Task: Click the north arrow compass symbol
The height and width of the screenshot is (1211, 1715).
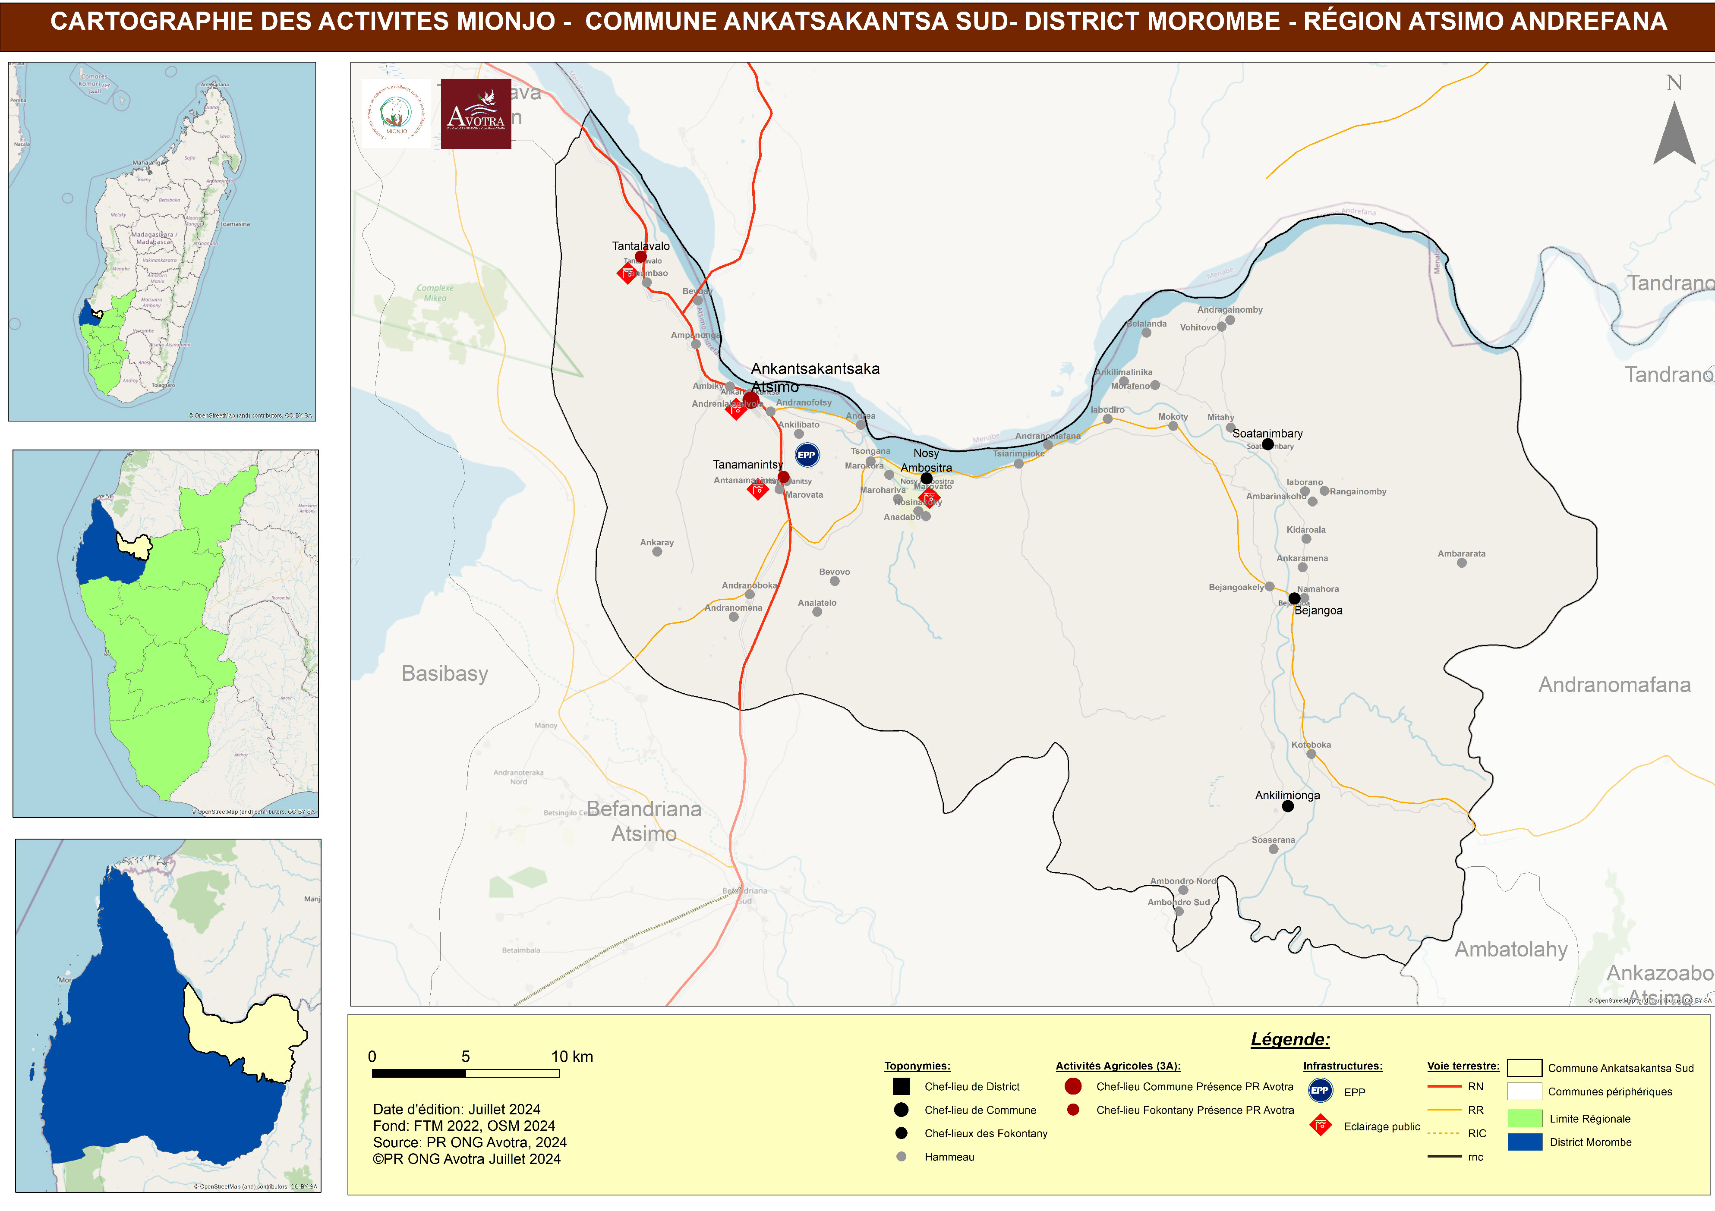Action: 1674,131
